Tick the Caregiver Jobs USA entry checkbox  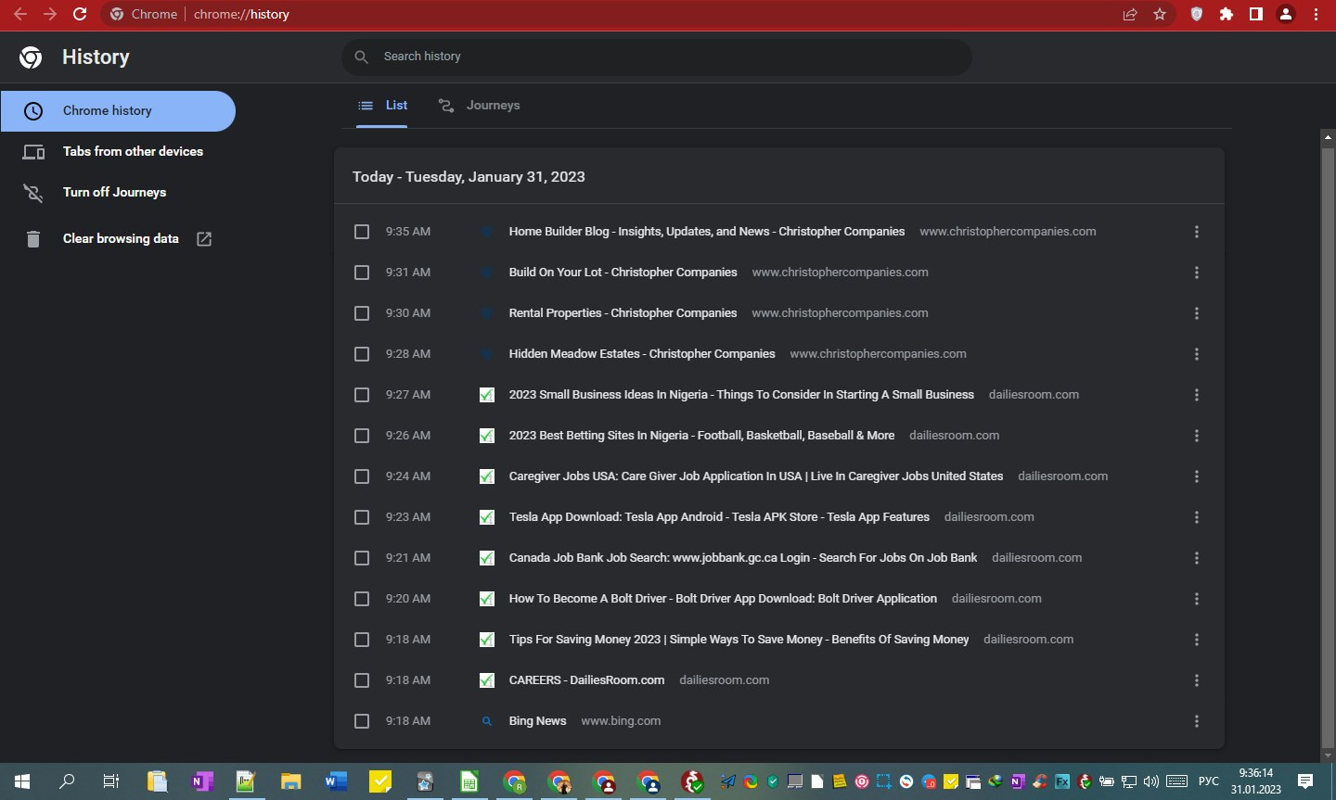tap(362, 476)
